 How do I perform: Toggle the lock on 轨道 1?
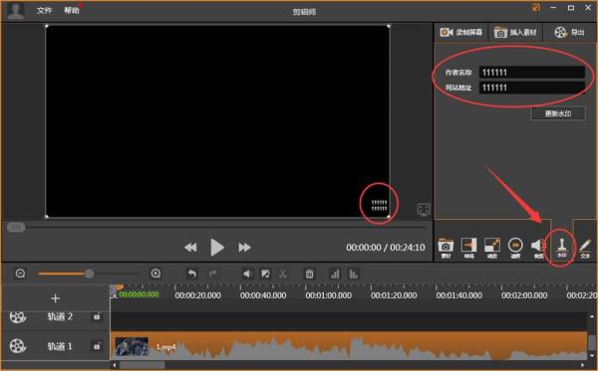[97, 346]
